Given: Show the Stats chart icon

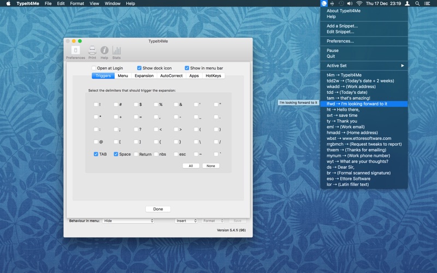Looking at the screenshot, I should (116, 51).
